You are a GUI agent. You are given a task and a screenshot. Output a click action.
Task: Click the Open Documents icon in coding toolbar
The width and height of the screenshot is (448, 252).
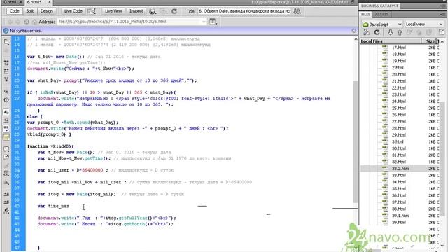6,42
